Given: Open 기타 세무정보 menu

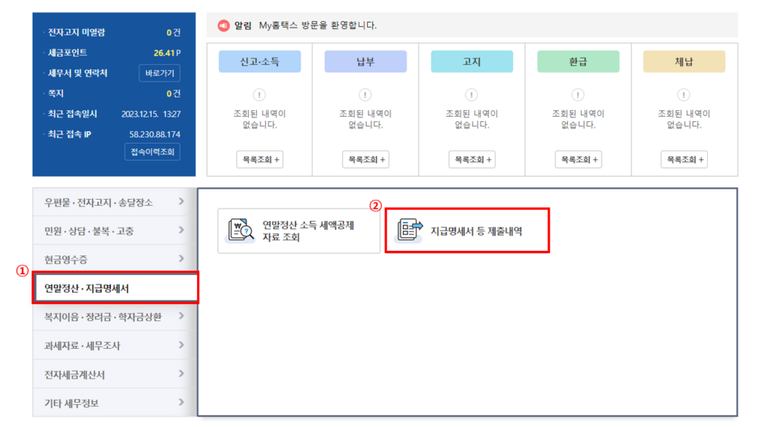Looking at the screenshot, I should click(x=115, y=403).
